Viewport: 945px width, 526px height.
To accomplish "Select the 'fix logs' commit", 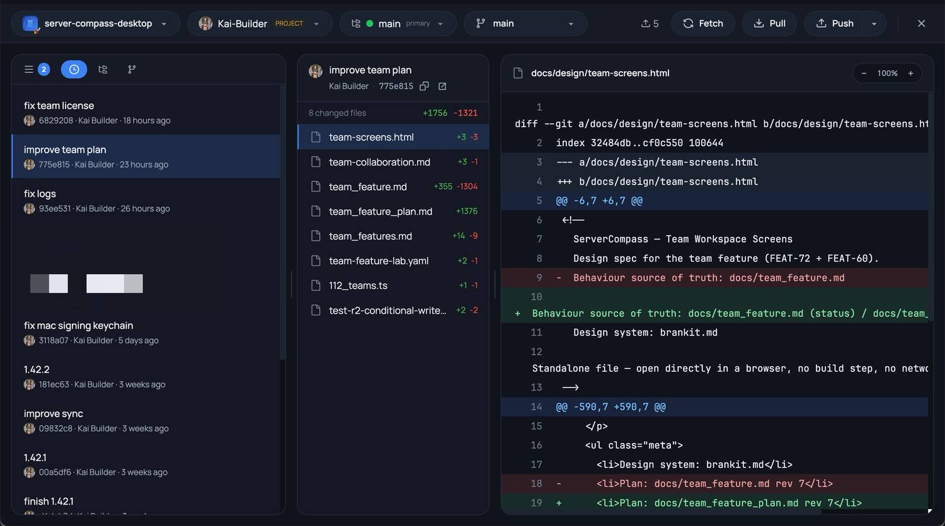I will (146, 200).
